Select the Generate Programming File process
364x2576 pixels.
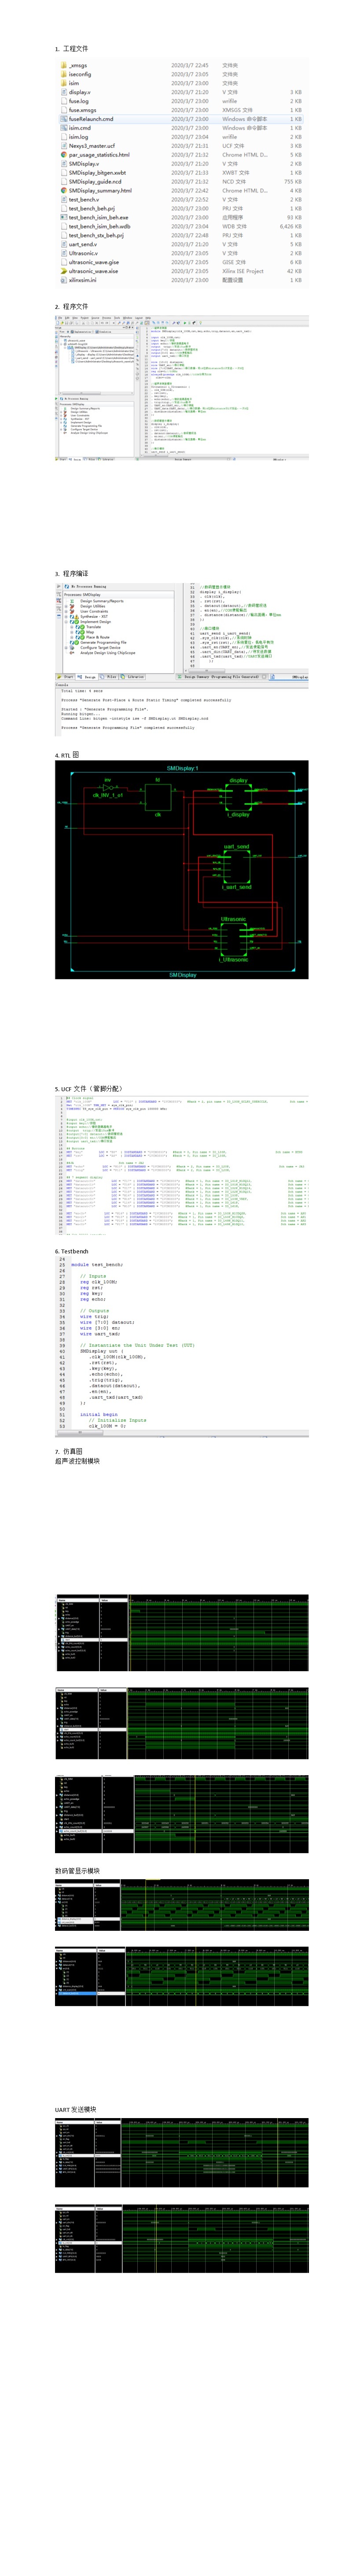coord(103,642)
